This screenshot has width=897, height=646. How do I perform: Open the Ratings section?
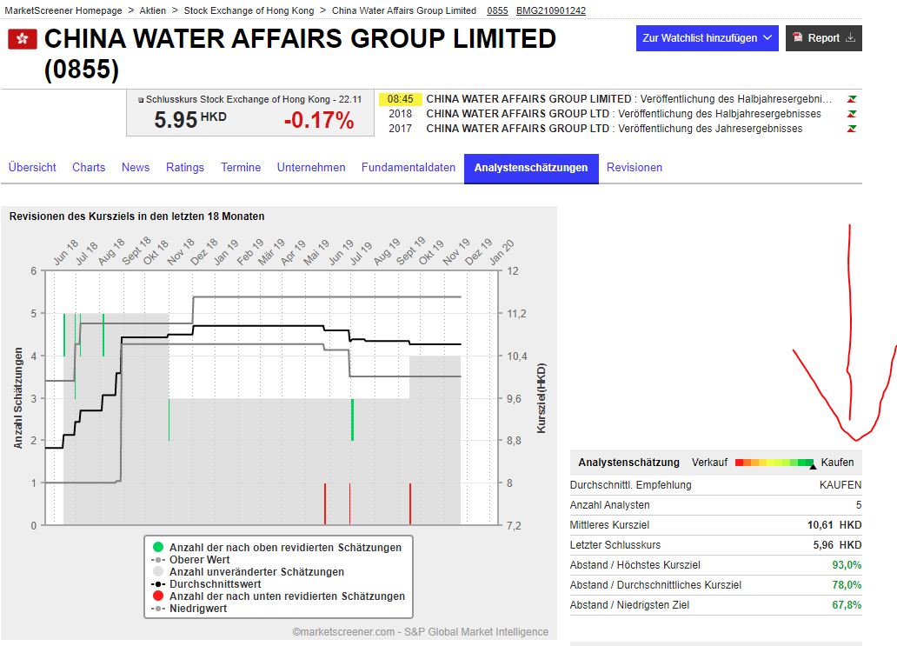click(185, 167)
